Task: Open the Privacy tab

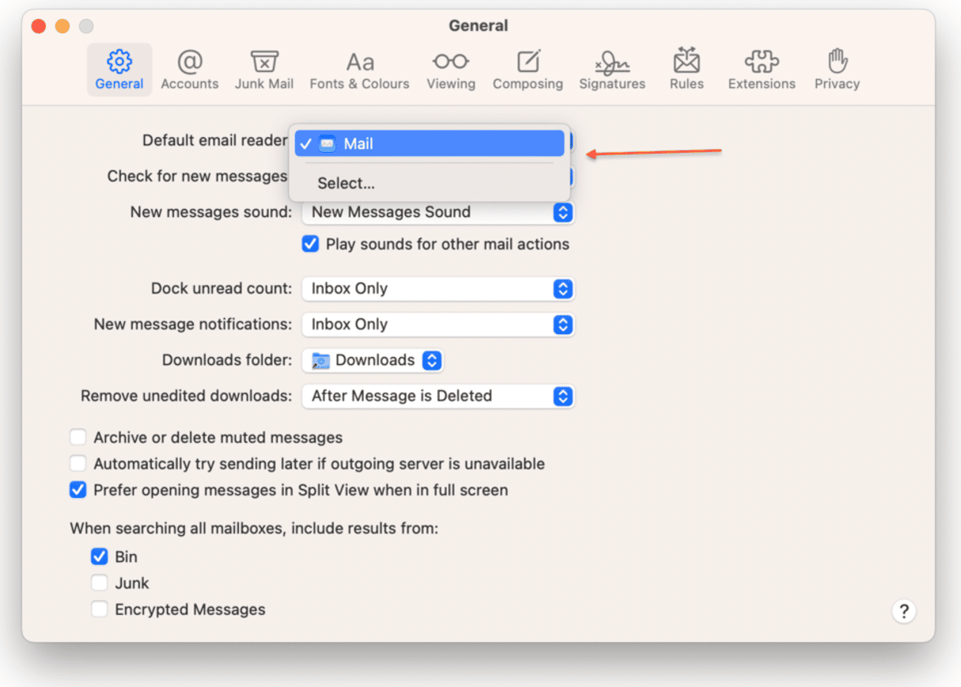Action: tap(837, 70)
